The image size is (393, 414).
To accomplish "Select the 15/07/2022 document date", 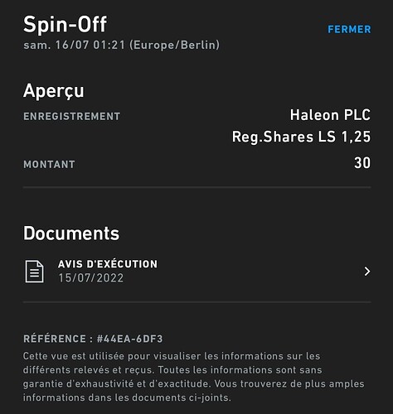I will tap(91, 278).
